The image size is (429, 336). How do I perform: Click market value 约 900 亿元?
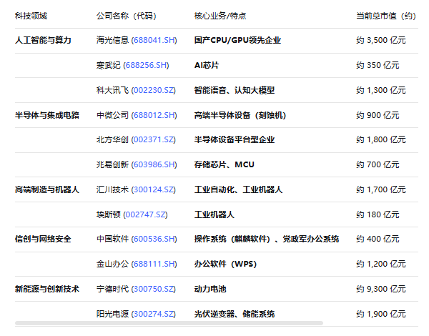click(x=378, y=115)
